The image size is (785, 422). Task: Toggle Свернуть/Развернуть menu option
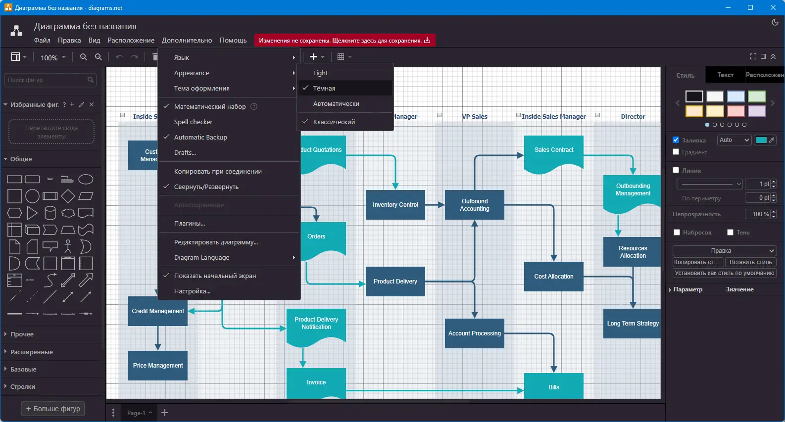click(229, 187)
